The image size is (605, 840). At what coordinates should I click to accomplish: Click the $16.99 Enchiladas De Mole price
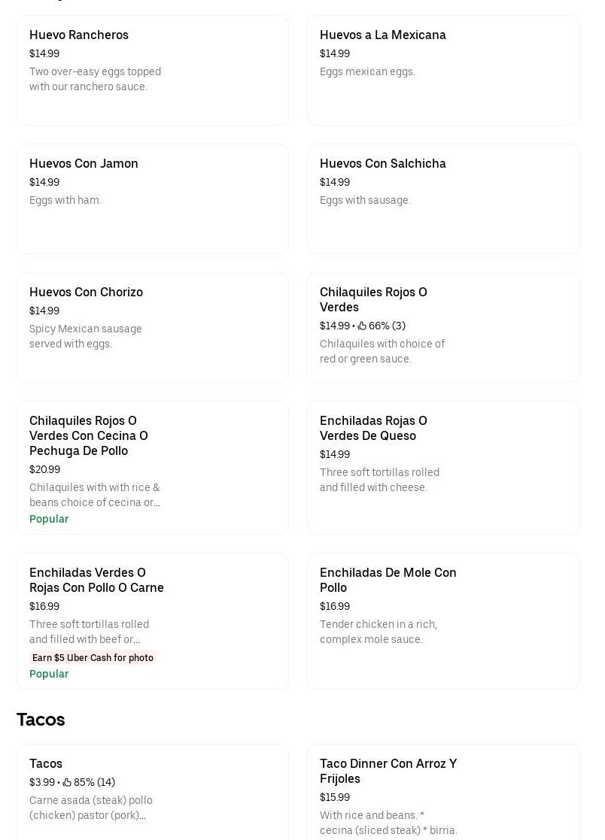(334, 606)
